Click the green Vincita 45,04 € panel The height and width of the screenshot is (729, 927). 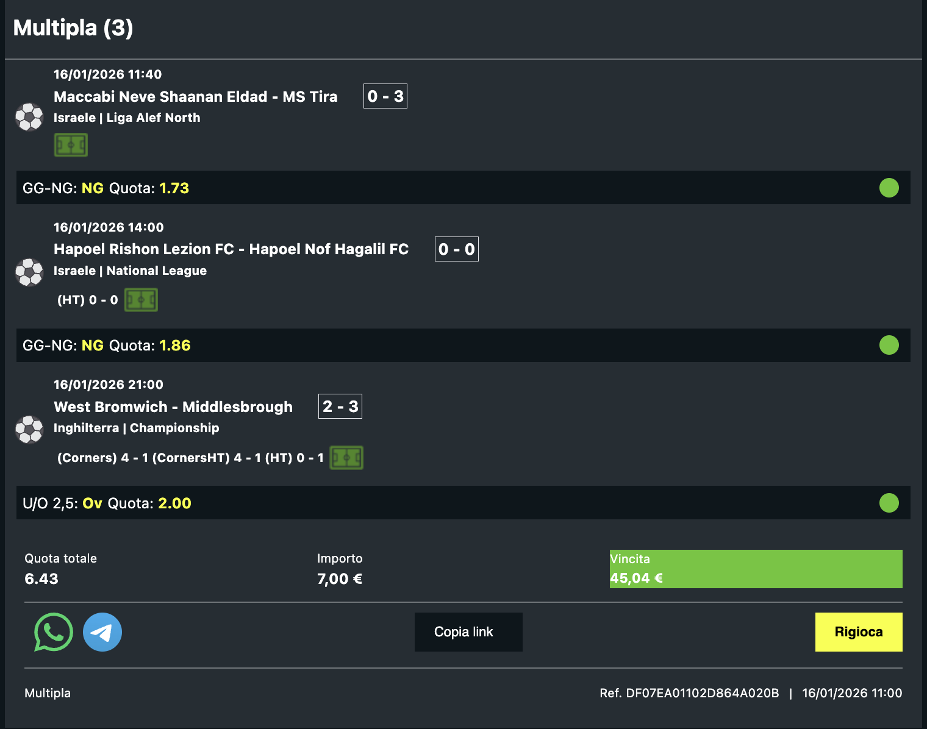756,569
